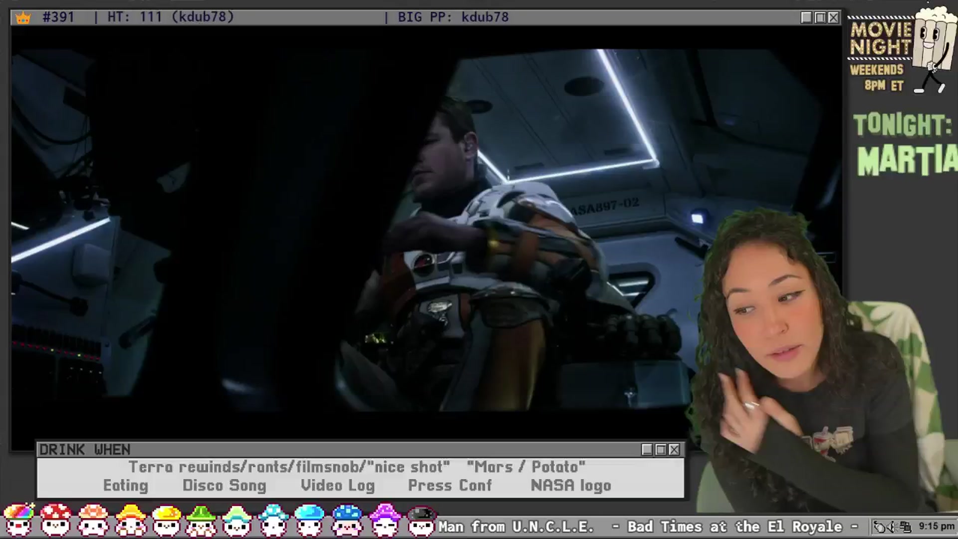Click the dark blue spotted mushroom icon
Viewport: 958px width, 539px height.
[347, 520]
